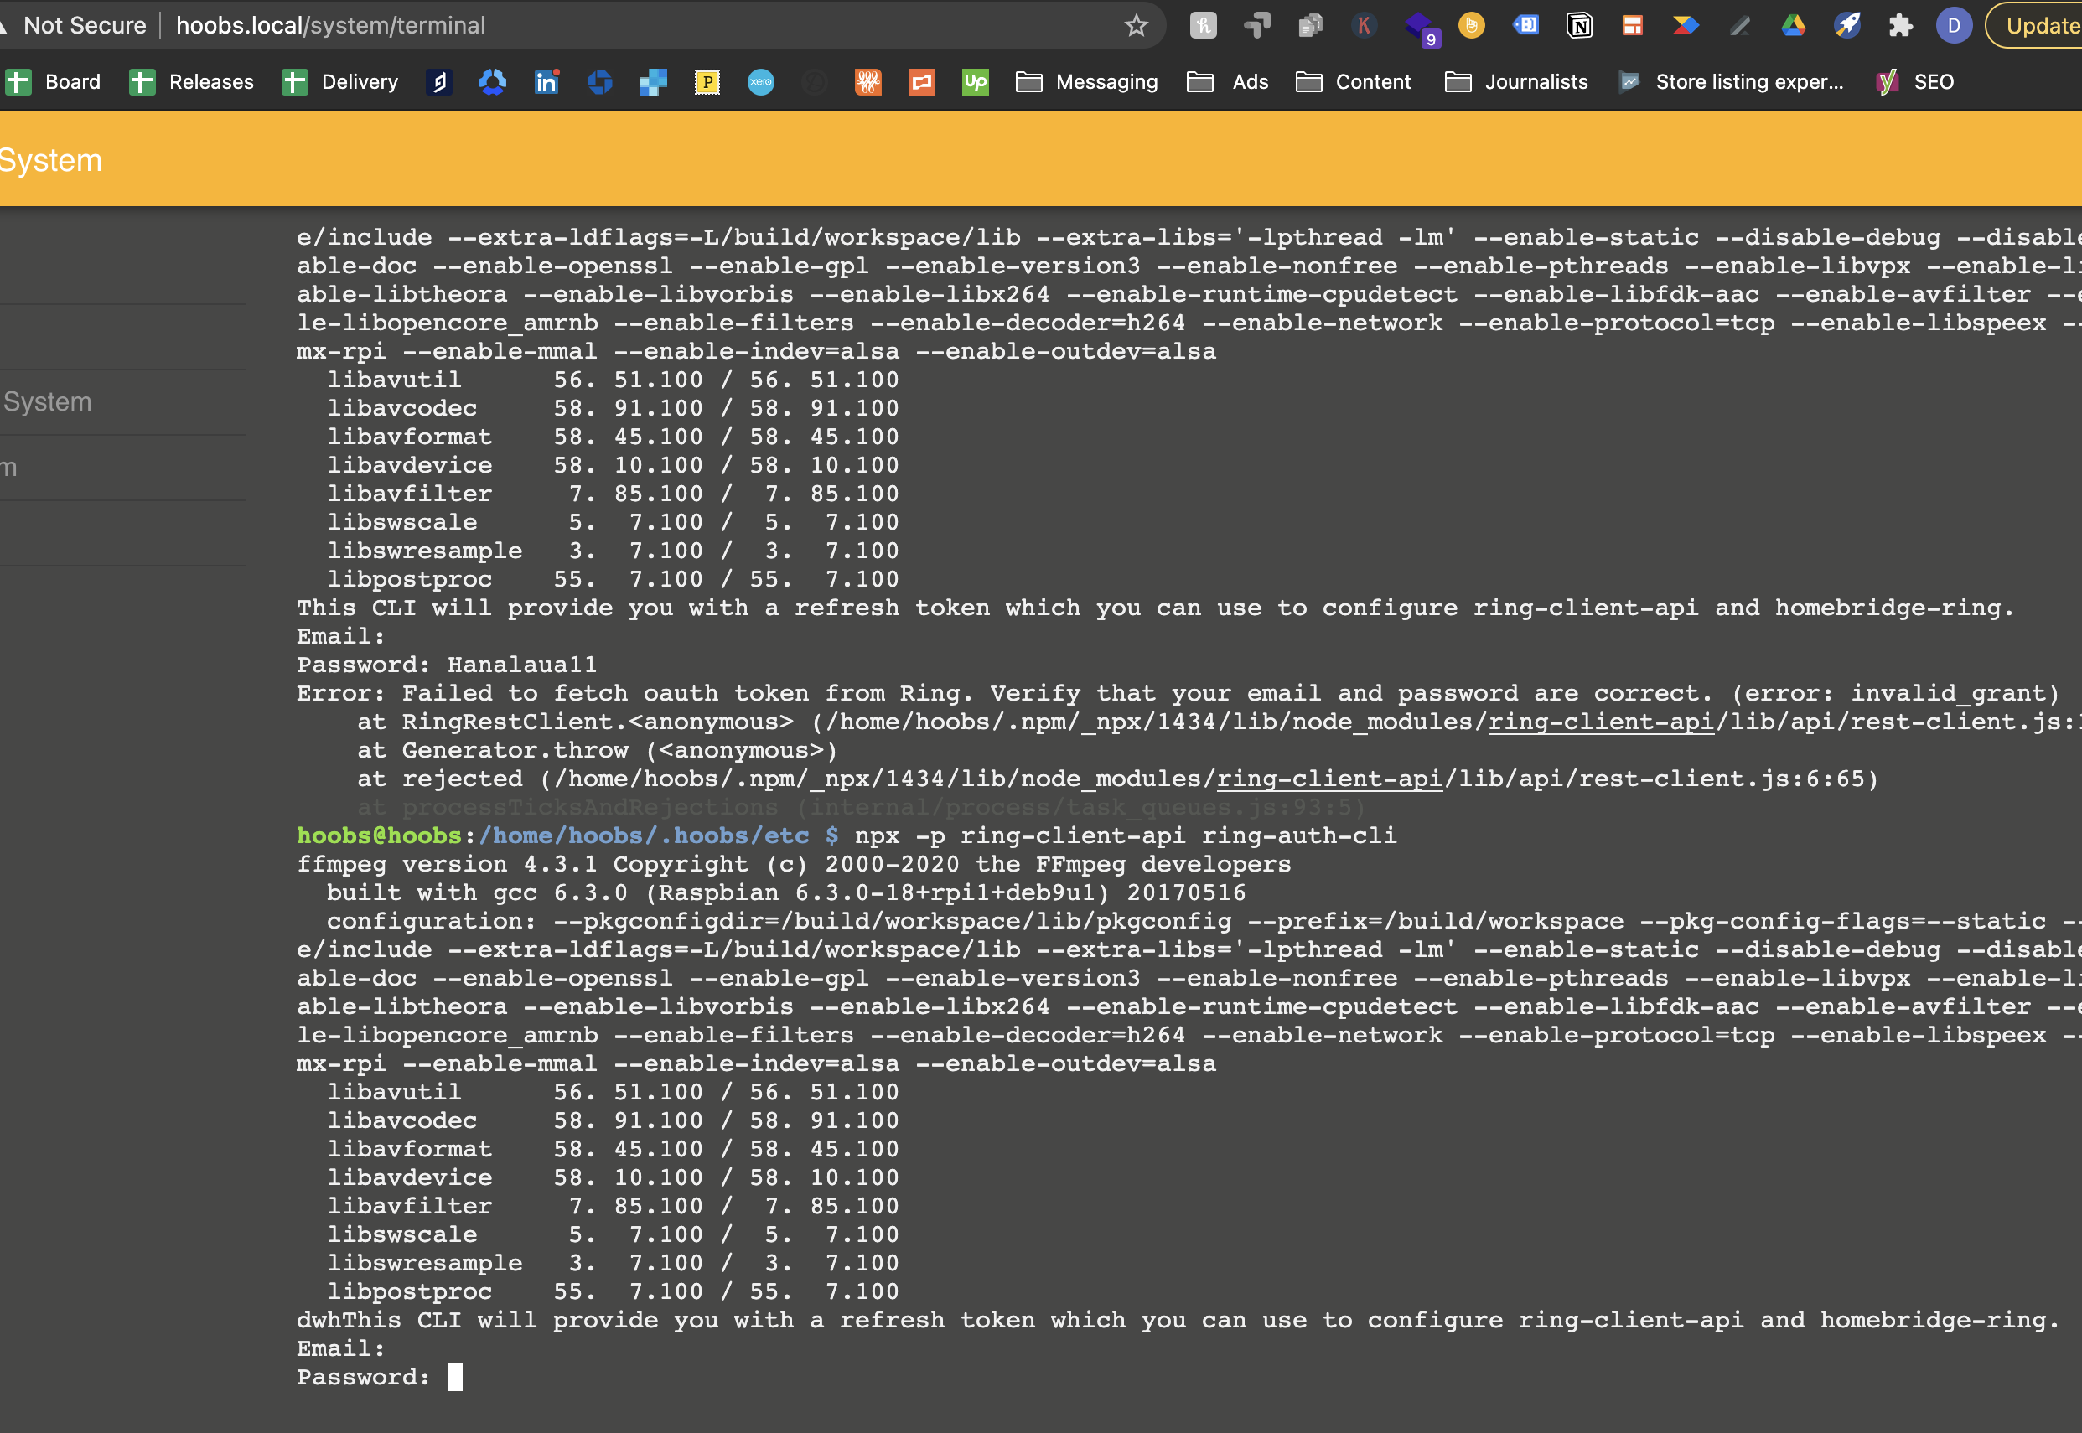Click the hoobs.local address bar
Viewport: 2082px width, 1433px height.
(330, 25)
